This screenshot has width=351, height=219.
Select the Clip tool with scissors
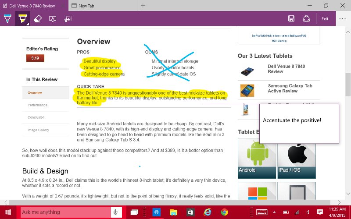point(68,19)
